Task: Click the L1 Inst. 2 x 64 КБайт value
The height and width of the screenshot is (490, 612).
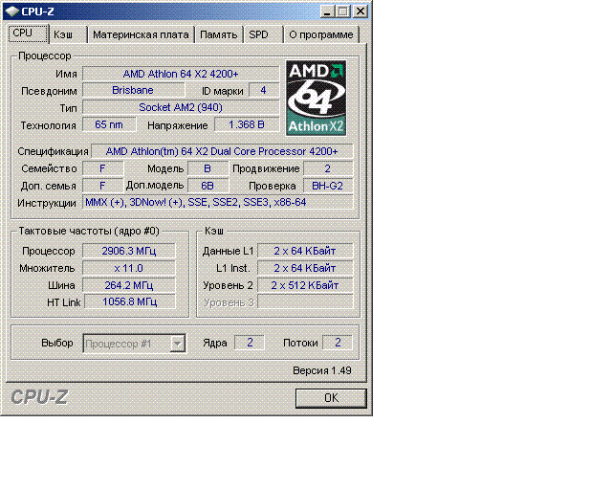Action: pyautogui.click(x=305, y=268)
